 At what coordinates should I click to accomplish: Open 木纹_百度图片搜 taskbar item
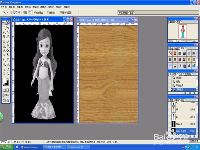click(55, 147)
